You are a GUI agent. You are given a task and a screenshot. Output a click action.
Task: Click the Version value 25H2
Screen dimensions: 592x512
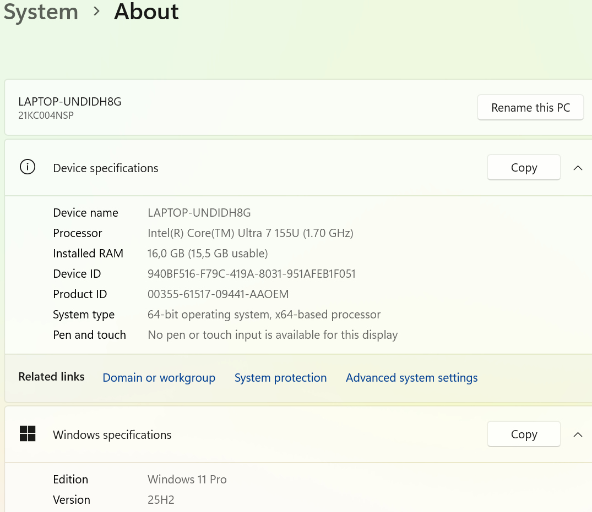[x=161, y=499]
